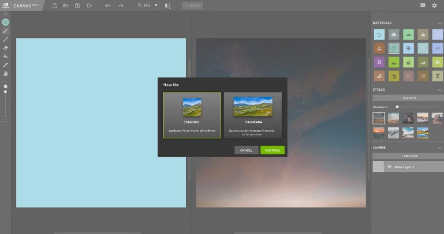Pick the green hill material
This screenshot has width=444, height=234.
coord(408,34)
